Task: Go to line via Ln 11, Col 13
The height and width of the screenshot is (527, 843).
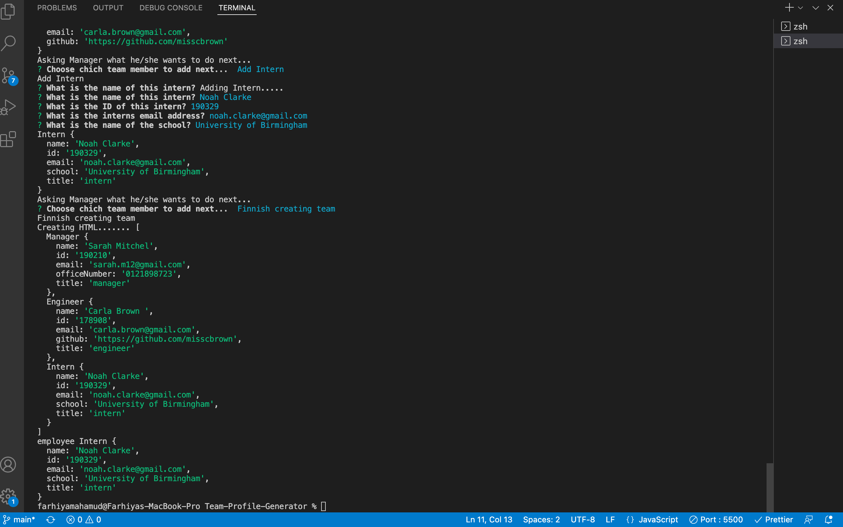Action: tap(489, 519)
